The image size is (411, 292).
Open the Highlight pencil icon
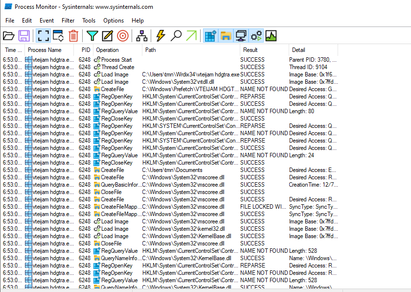click(x=107, y=36)
